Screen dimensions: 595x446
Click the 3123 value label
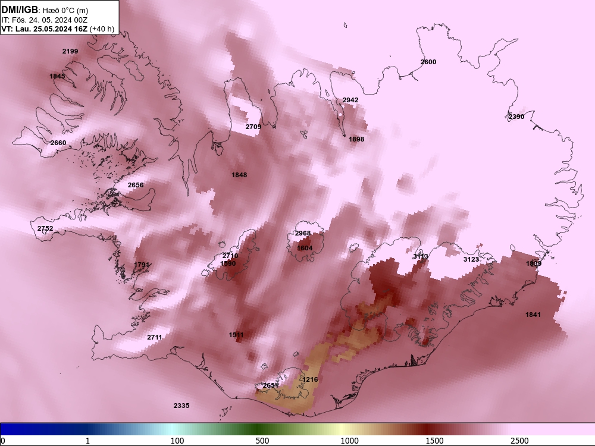point(471,259)
